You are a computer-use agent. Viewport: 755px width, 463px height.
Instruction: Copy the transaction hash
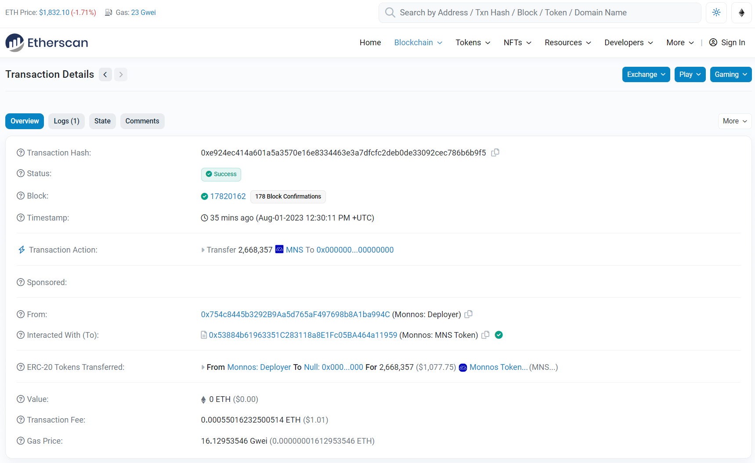[495, 152]
